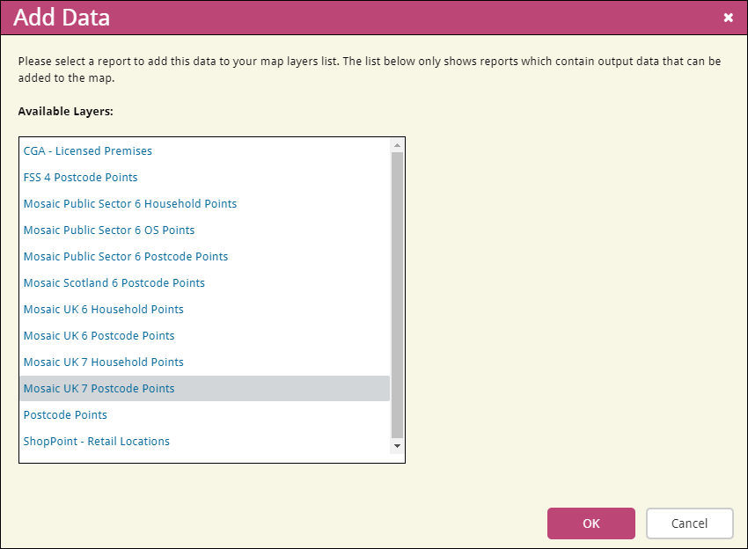Confirm with the OK button
Image resolution: width=748 pixels, height=549 pixels.
coord(591,523)
